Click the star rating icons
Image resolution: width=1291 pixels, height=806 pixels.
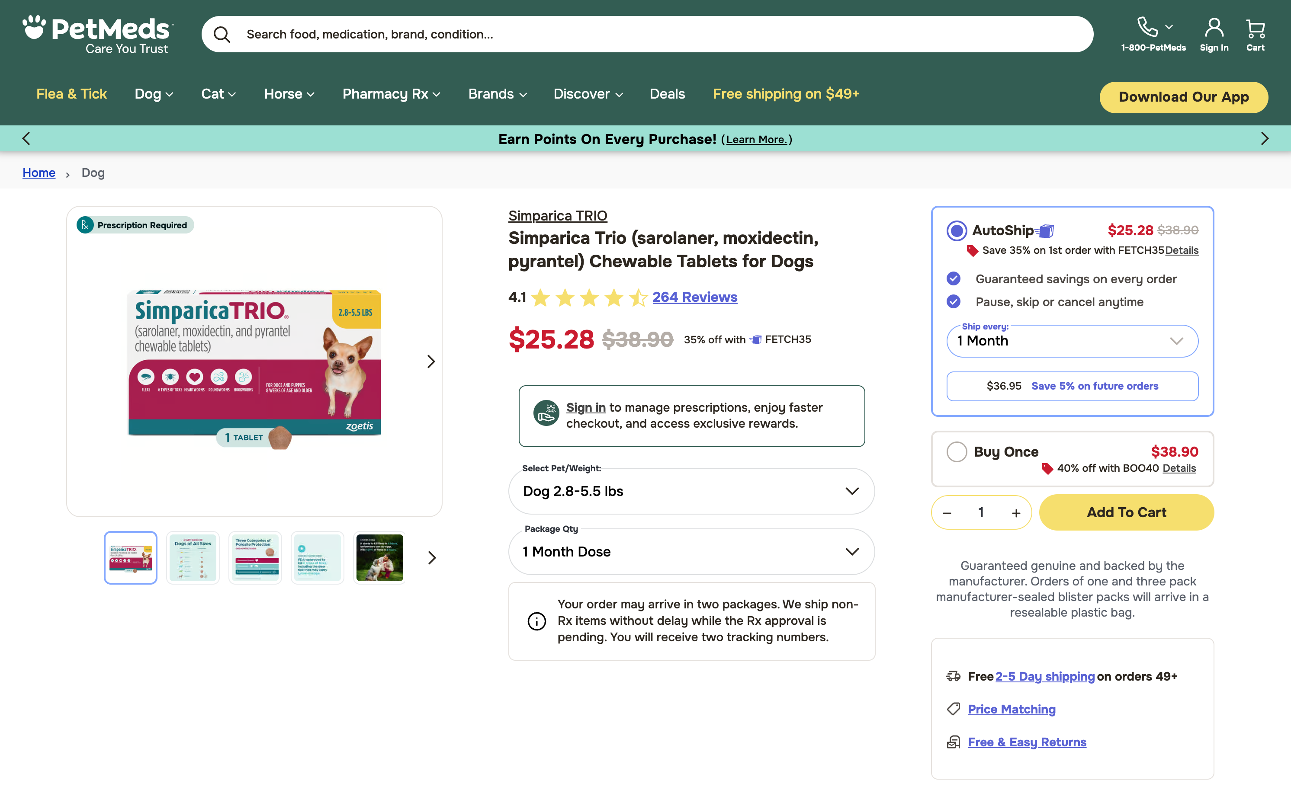(589, 297)
